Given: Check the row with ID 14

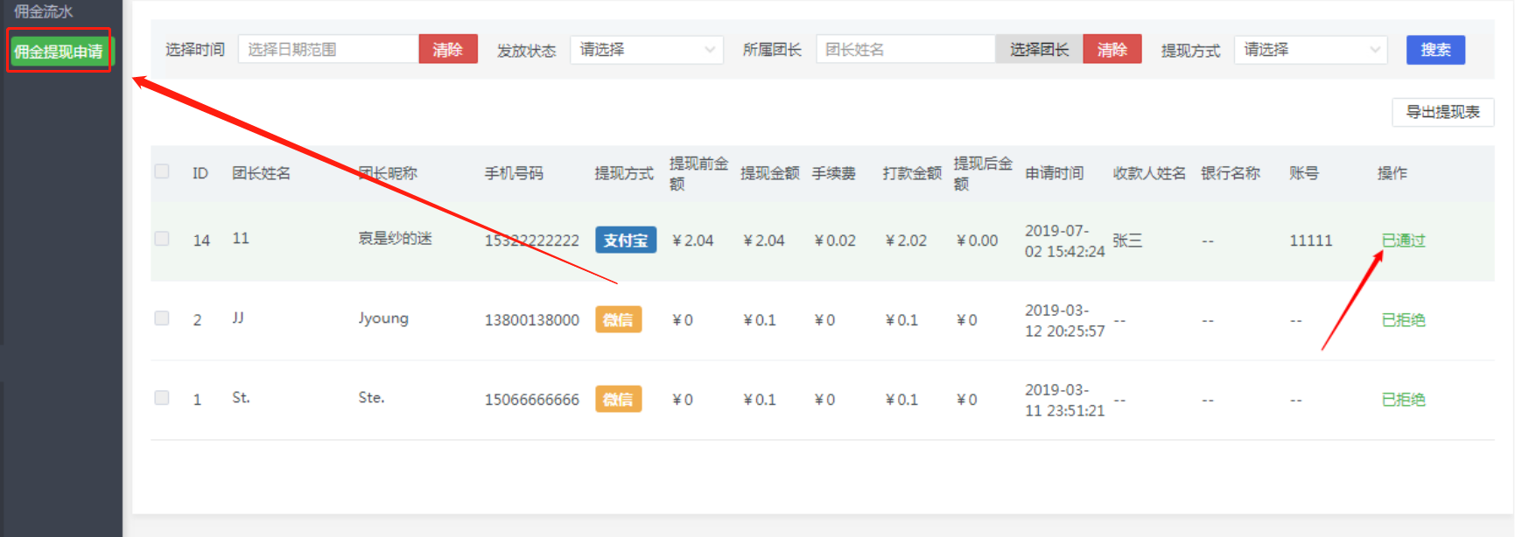Looking at the screenshot, I should point(162,239).
